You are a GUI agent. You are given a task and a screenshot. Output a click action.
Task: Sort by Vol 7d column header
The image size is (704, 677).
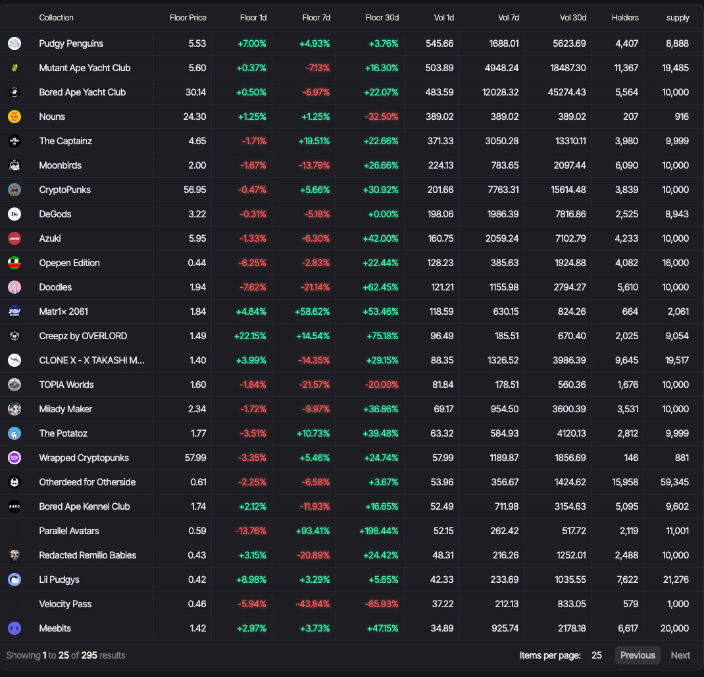pos(509,18)
